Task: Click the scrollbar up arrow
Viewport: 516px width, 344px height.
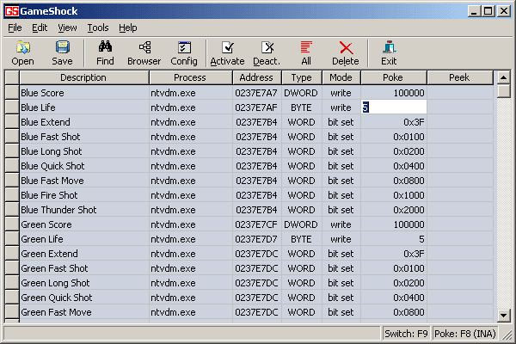Action: point(503,77)
